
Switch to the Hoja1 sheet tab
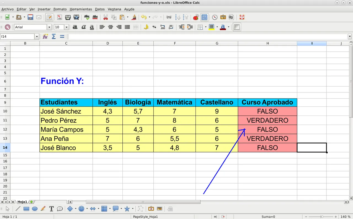click(22, 202)
